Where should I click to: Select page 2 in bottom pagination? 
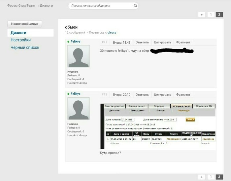[219, 177]
